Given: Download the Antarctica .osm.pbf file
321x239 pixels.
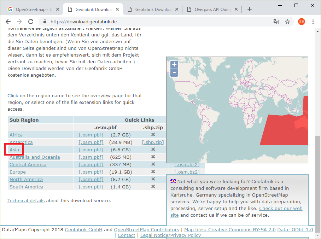Looking at the screenshot, I should [x=91, y=142].
